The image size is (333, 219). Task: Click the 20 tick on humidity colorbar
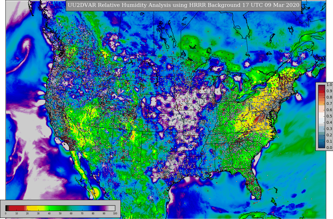point(27,214)
